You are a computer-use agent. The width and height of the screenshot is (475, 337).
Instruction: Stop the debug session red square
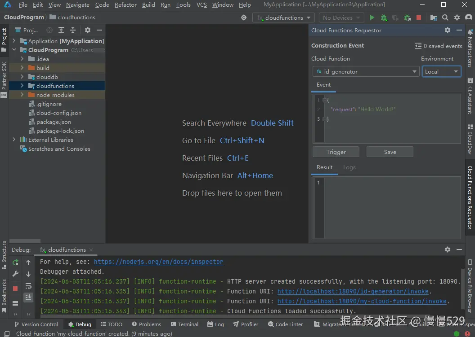click(x=15, y=289)
